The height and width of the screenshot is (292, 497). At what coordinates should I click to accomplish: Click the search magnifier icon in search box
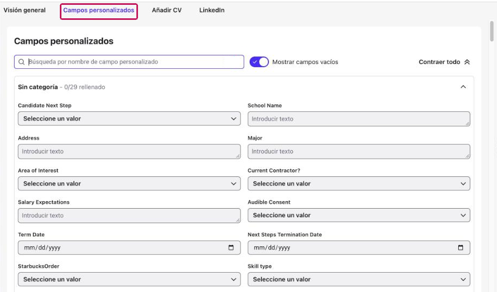pyautogui.click(x=21, y=62)
